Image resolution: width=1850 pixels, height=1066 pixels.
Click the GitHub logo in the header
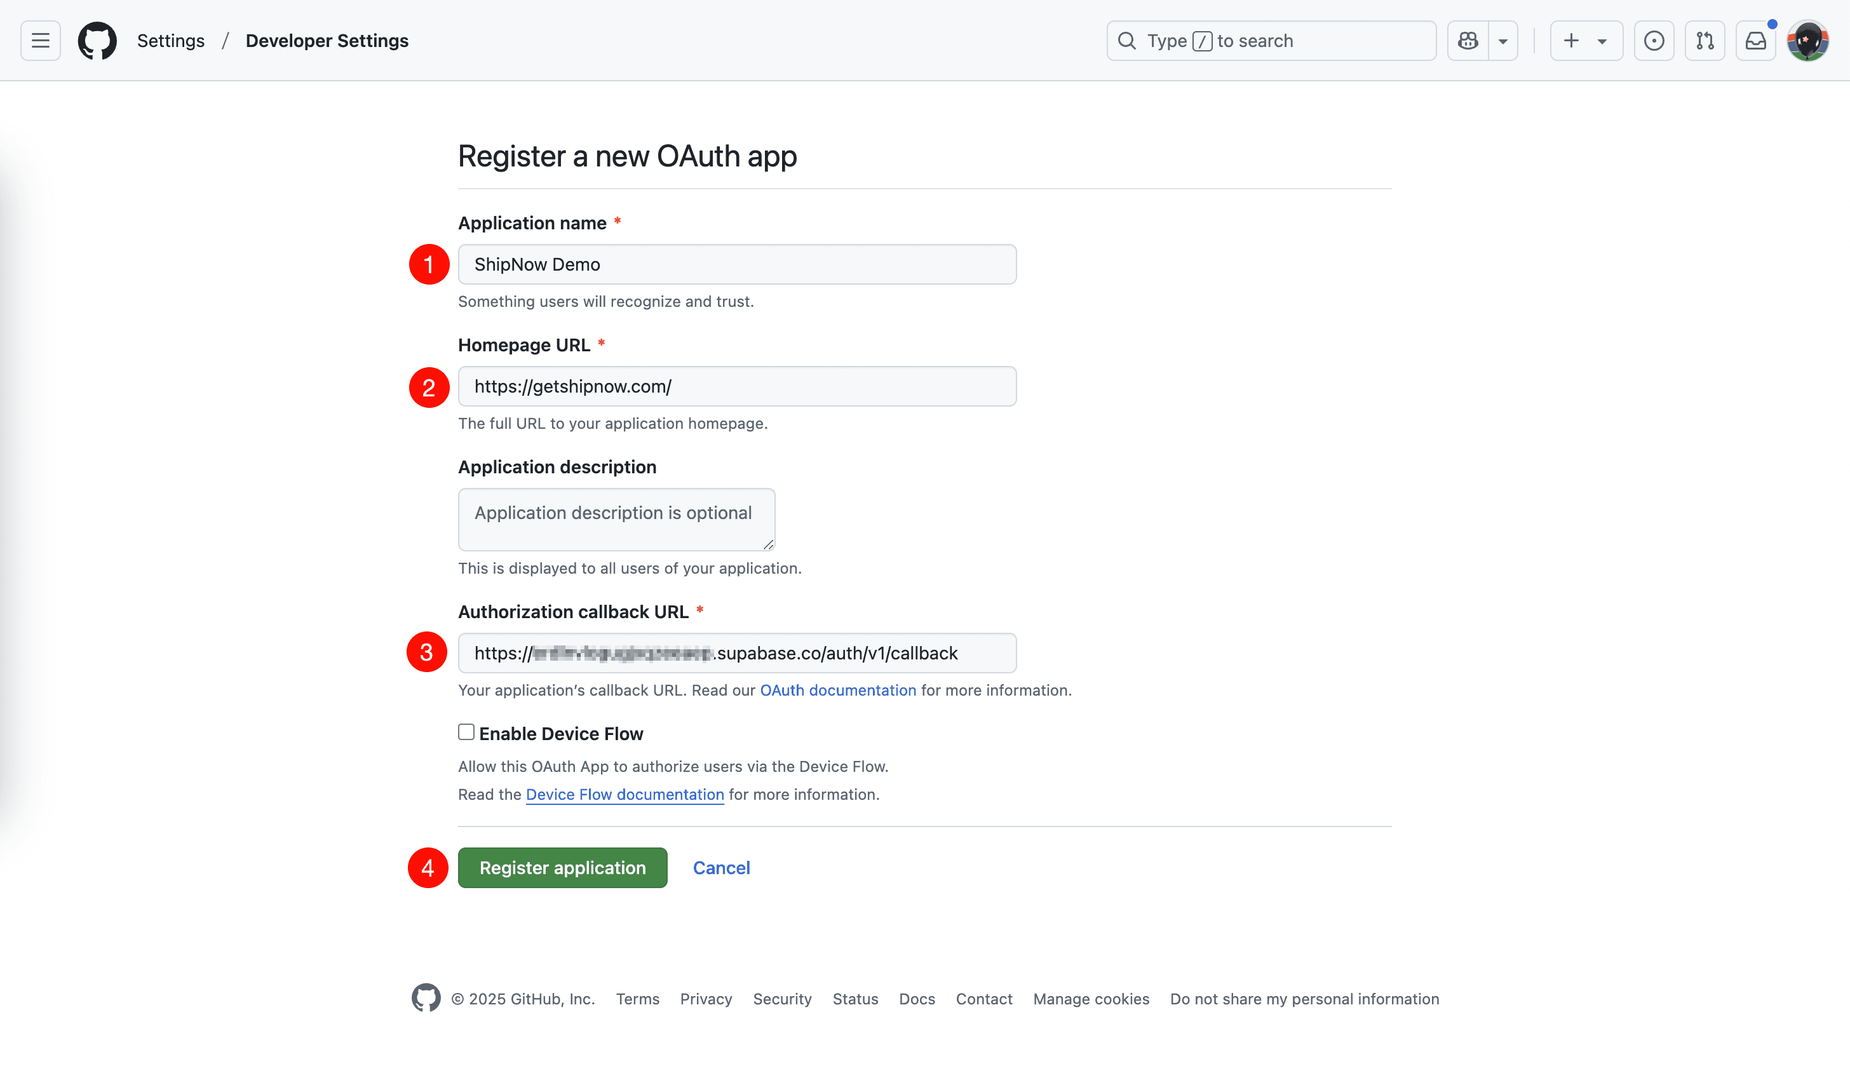point(97,40)
